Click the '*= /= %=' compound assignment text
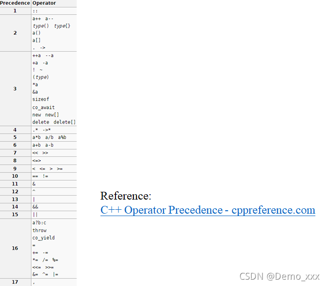Screen dimensions: 327x286 coord(45,260)
